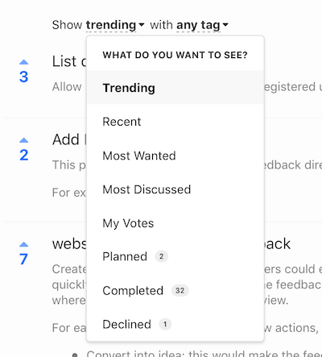Open the idea titled starting with Add
Screen dimensions: 322x357
69,139
